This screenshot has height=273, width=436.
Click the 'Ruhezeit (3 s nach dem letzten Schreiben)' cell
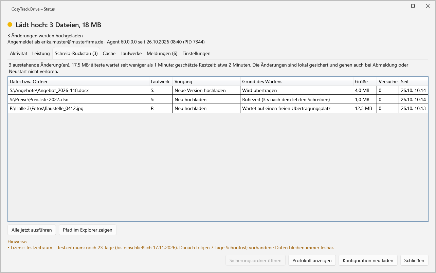[296, 99]
